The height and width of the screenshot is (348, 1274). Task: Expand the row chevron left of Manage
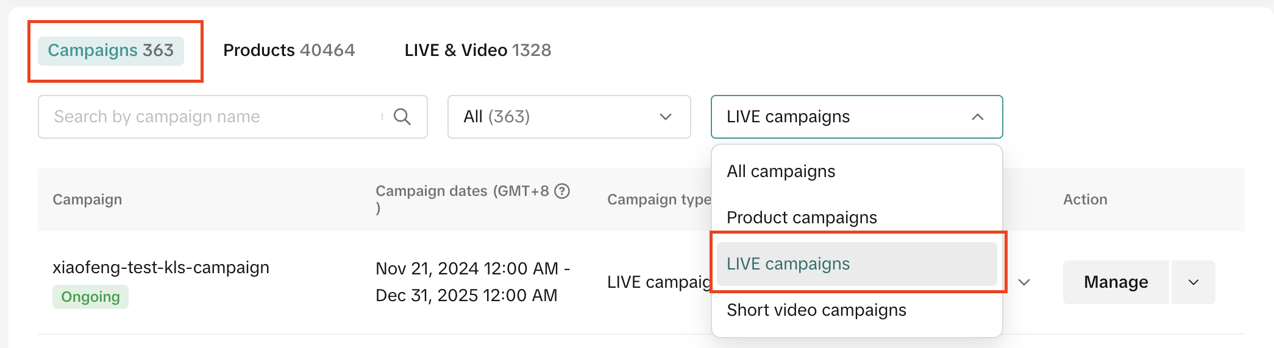click(1024, 282)
